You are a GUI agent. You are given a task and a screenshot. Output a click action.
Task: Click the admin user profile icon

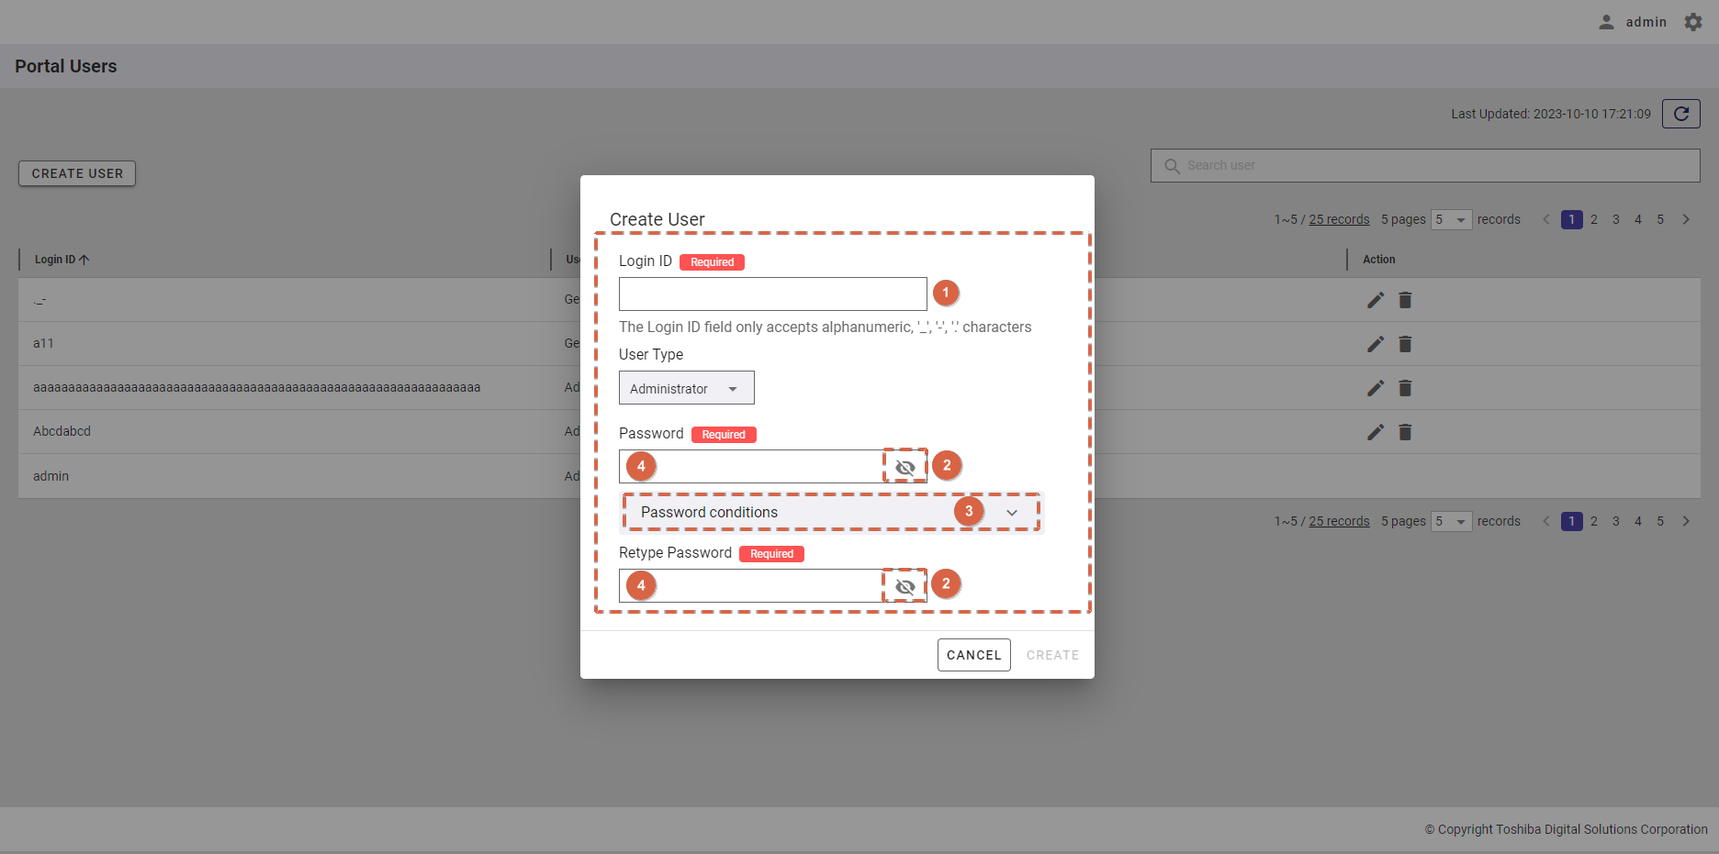1606,22
